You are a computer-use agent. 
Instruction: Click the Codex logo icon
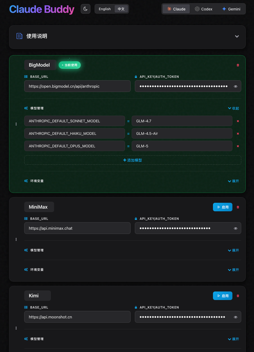pos(197,9)
